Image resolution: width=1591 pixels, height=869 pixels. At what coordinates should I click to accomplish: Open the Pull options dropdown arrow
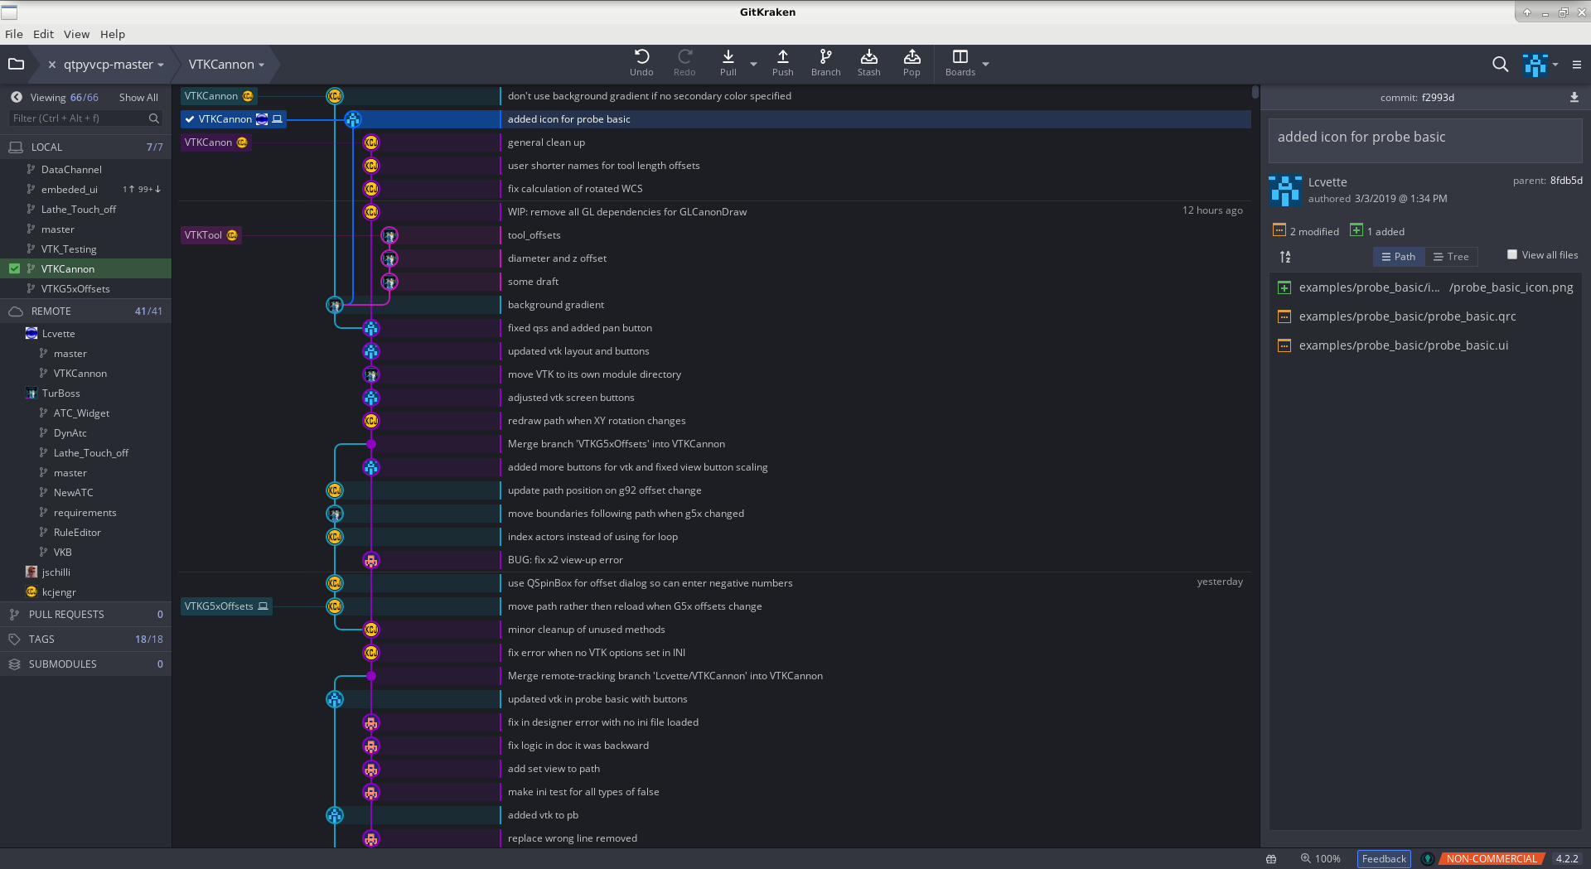(753, 64)
